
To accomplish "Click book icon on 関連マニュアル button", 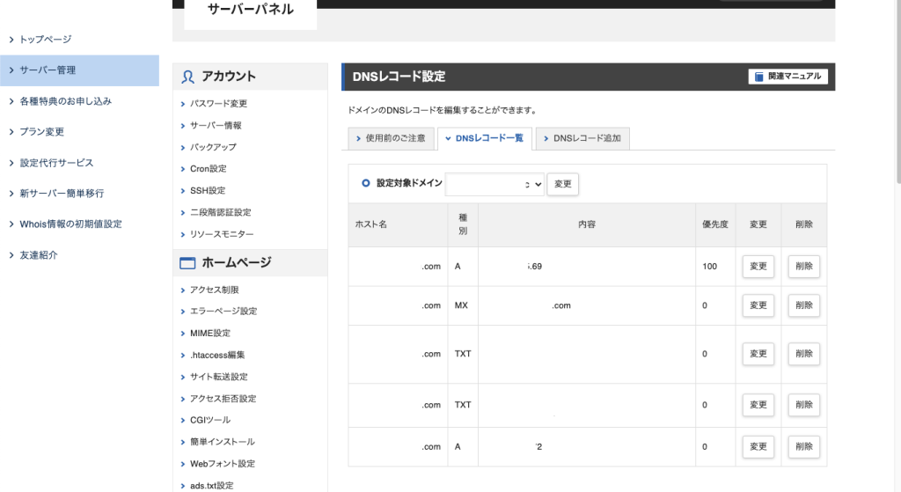I will click(x=758, y=77).
